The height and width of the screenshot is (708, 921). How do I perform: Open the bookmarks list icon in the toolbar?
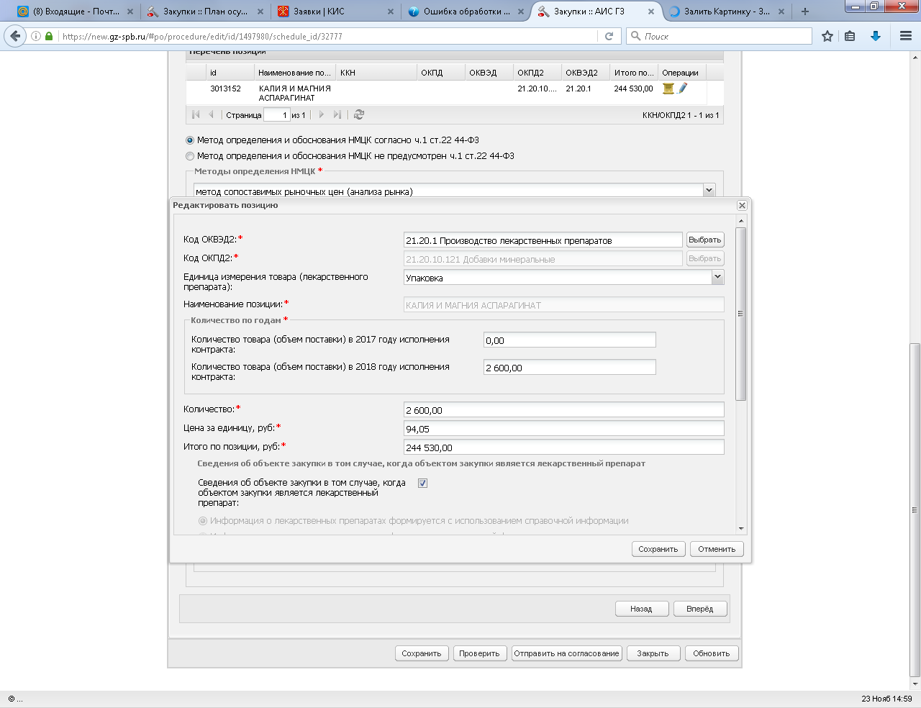[x=850, y=36]
